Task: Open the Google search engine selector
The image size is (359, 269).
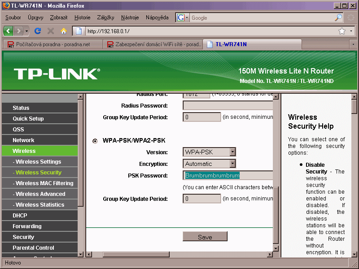Action: coord(182,17)
